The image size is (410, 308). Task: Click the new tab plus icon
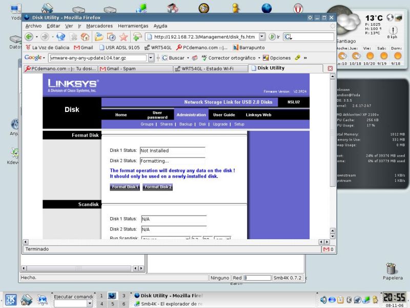(137, 36)
